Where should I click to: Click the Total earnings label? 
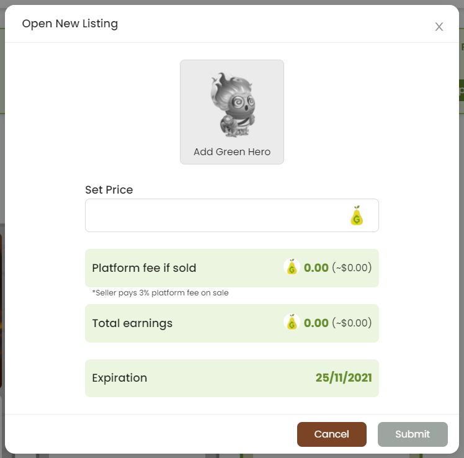pos(132,323)
